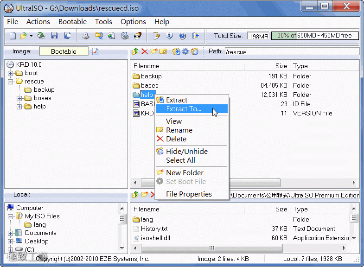The width and height of the screenshot is (364, 267).
Task: Choose Extract in the context menu
Action: 192,100
